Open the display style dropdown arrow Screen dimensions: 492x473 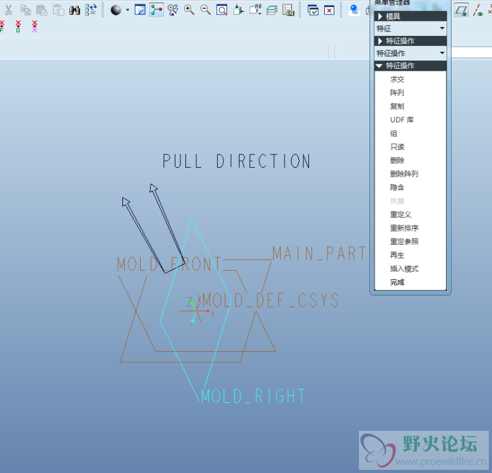click(x=127, y=10)
